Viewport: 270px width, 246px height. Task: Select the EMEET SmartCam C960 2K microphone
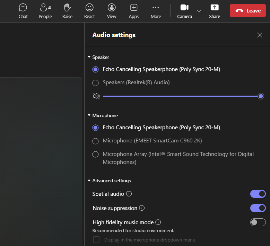coord(95,141)
